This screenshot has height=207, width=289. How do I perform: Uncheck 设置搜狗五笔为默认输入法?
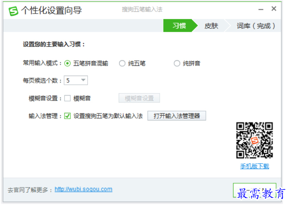point(67,116)
